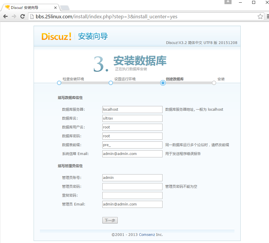Maximize the browser window

[x=254, y=2]
